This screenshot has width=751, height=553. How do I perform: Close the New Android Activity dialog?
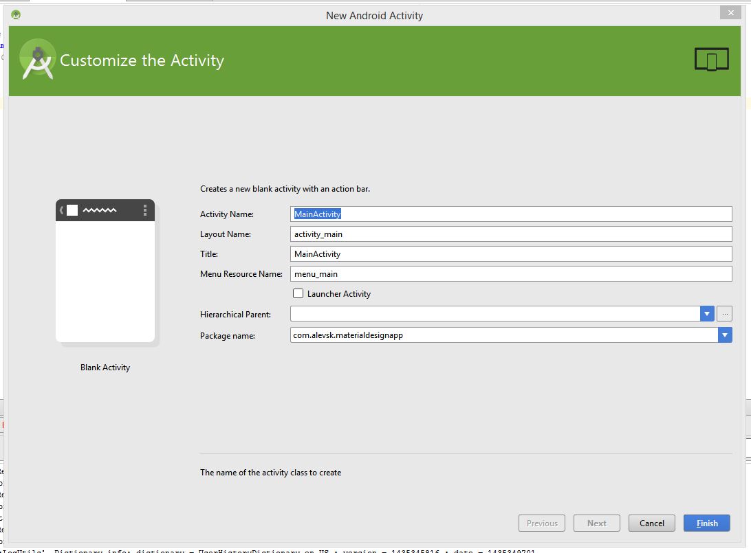coord(730,12)
